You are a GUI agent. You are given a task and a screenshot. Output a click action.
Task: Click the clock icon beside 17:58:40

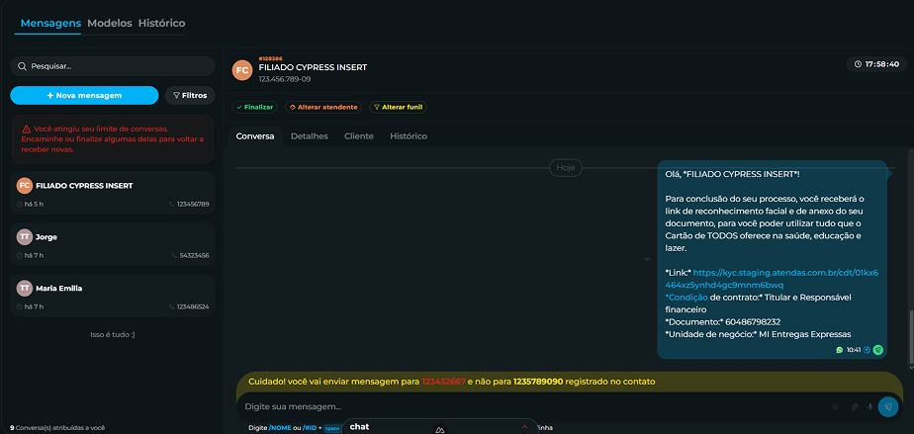click(x=858, y=64)
